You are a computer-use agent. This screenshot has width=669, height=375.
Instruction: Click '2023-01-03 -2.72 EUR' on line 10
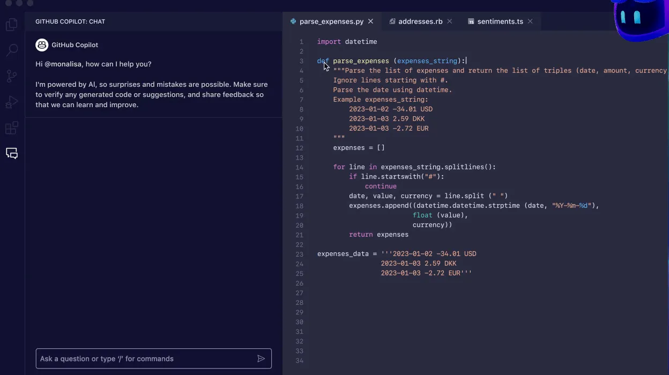pyautogui.click(x=389, y=129)
